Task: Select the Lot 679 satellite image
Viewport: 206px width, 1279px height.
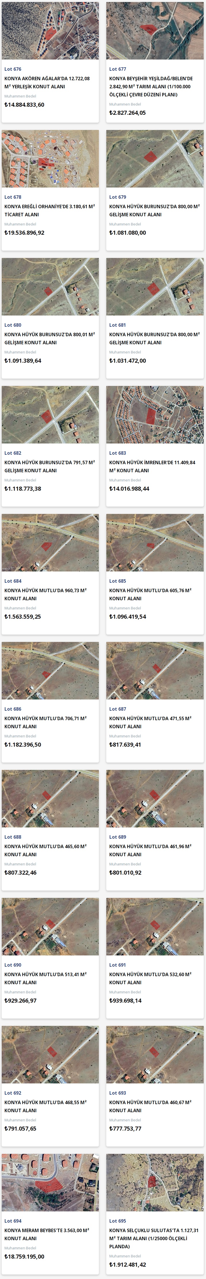Action: (x=155, y=159)
